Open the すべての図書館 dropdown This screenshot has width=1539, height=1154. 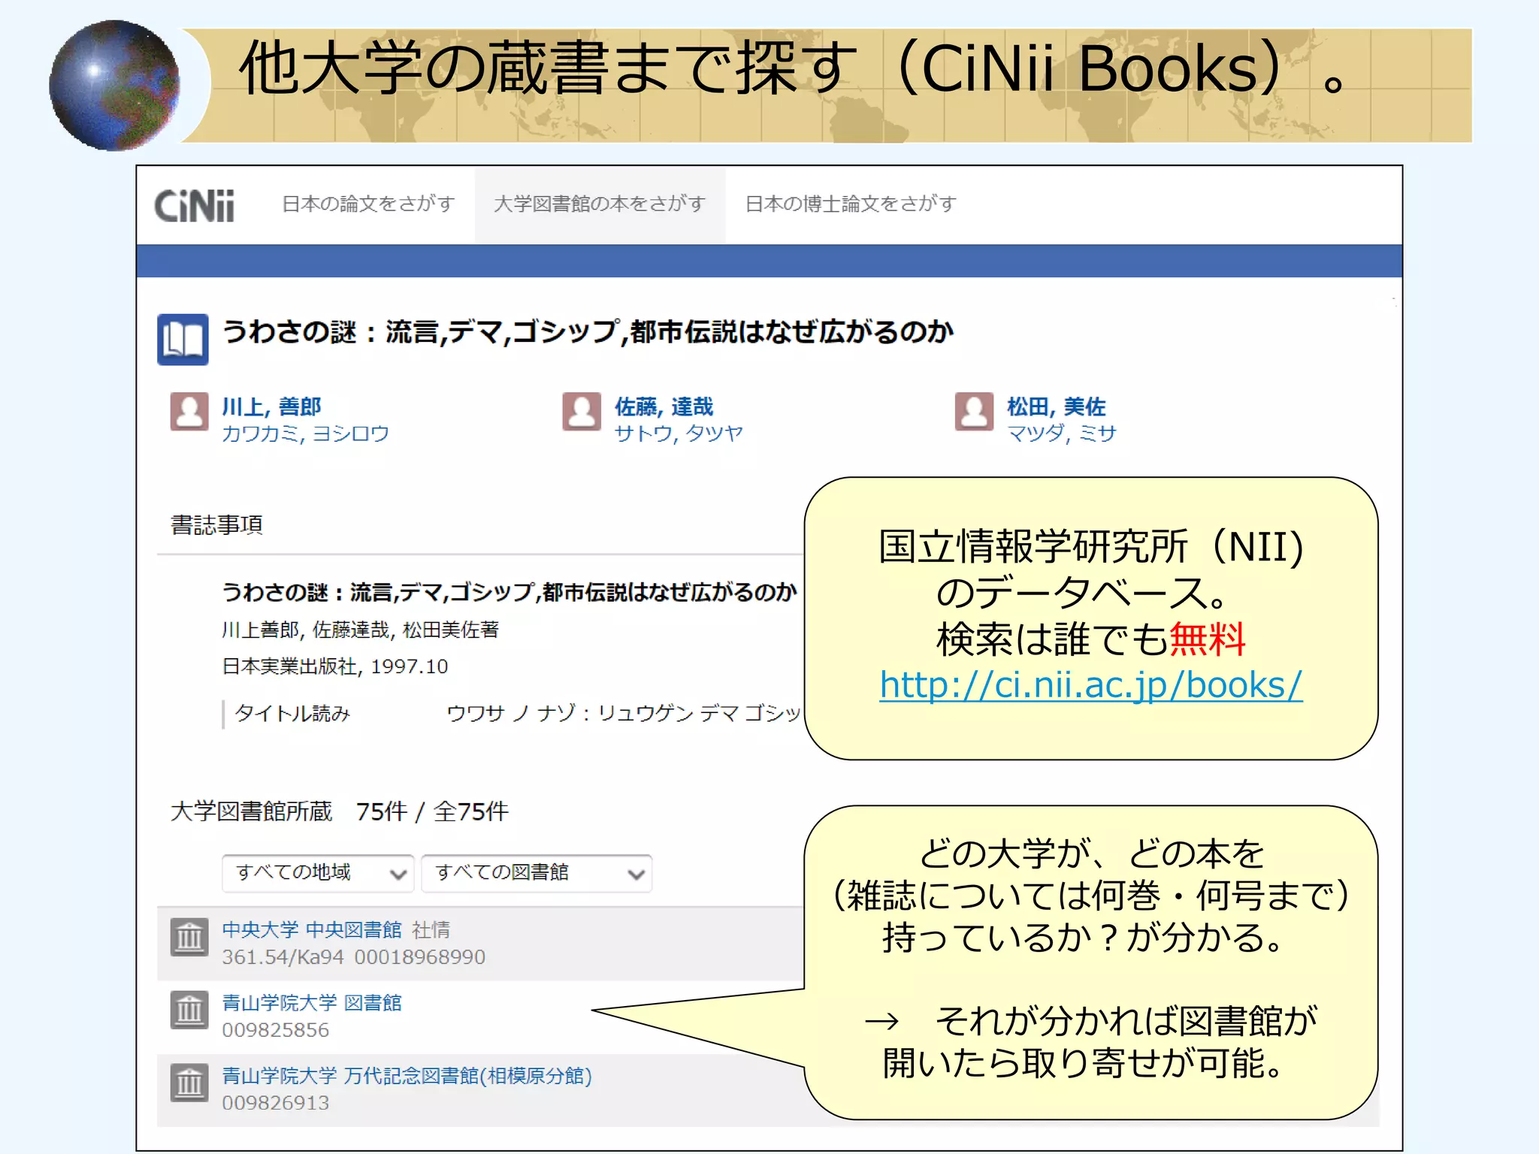537,873
